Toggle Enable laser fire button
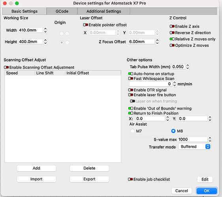 click(130, 95)
